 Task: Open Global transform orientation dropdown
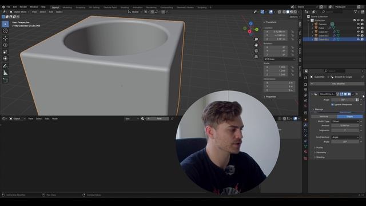pos(135,11)
